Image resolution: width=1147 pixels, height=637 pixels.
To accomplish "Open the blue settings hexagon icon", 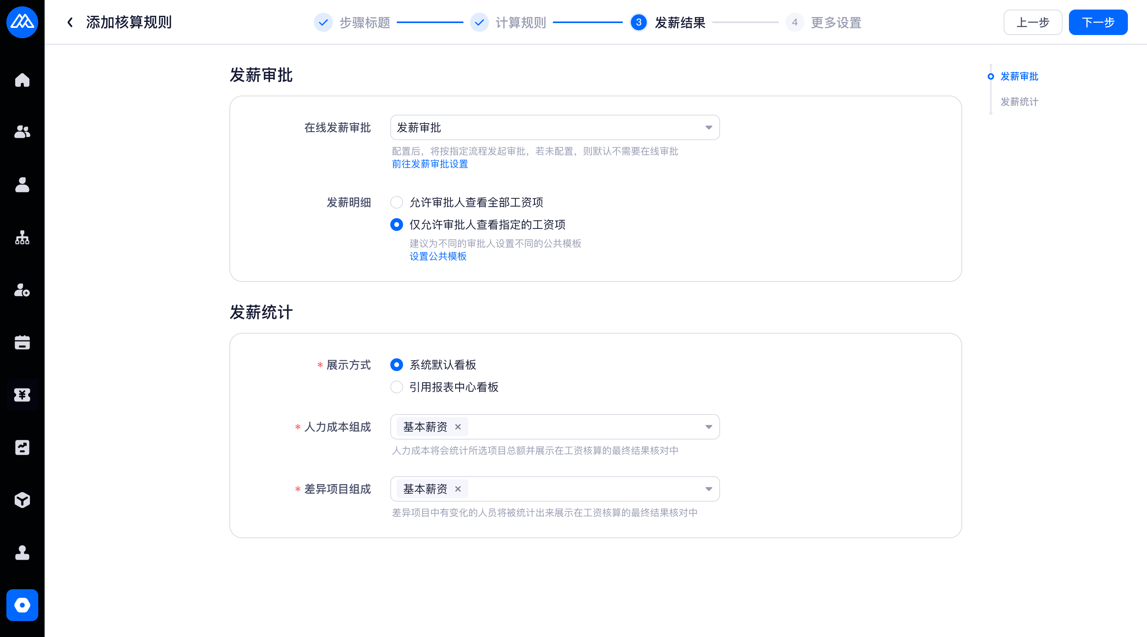I will click(x=22, y=605).
